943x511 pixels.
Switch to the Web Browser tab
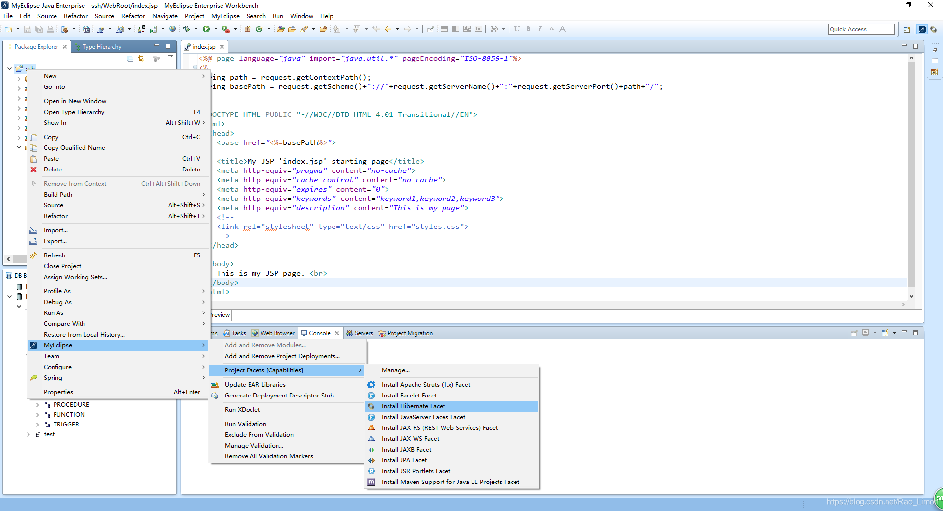(273, 333)
